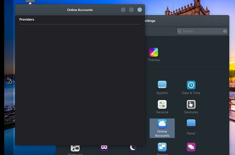This screenshot has height=155, width=235.
Task: Clear the search box text
Action: (x=225, y=31)
